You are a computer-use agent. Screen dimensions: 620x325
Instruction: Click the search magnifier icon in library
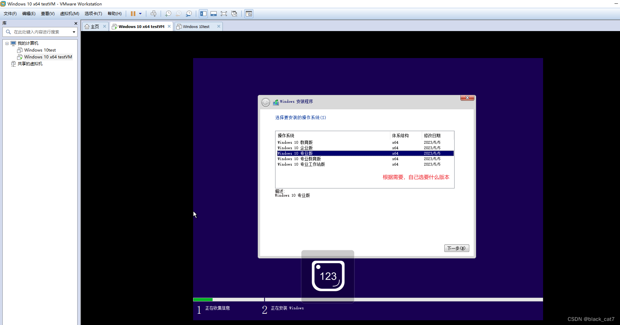click(8, 32)
